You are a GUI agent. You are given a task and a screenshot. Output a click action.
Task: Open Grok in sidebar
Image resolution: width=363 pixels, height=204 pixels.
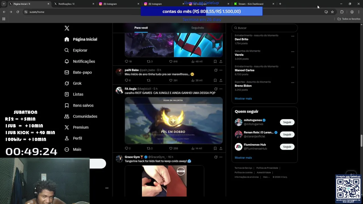tap(73, 83)
